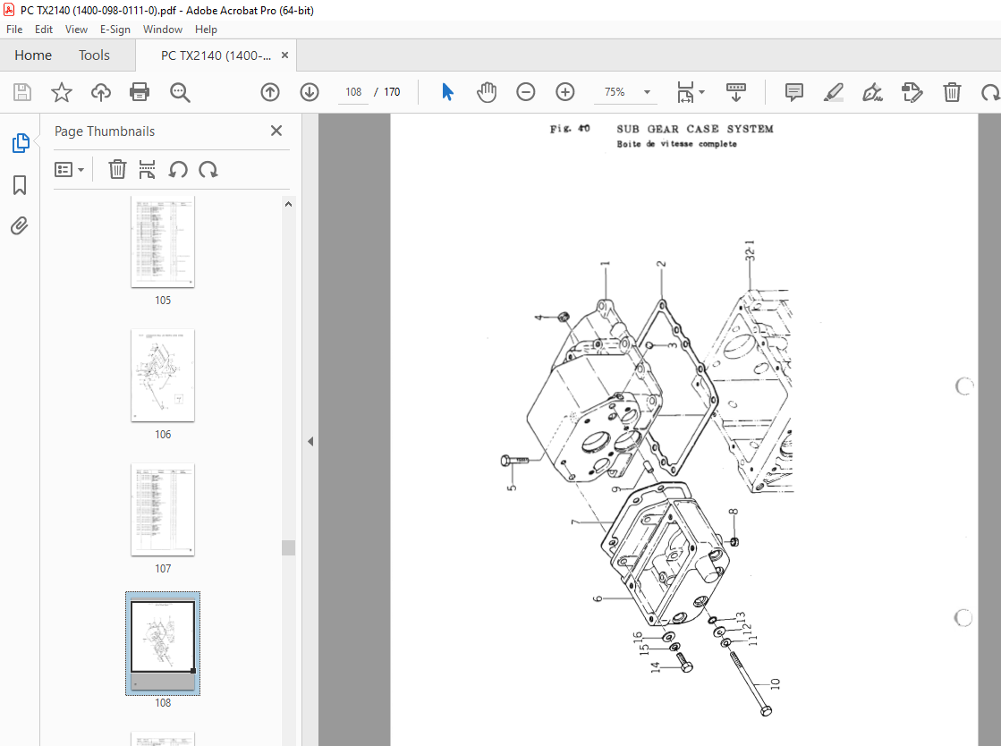Click the page number input field
Screen dimensions: 1001x746
[353, 92]
